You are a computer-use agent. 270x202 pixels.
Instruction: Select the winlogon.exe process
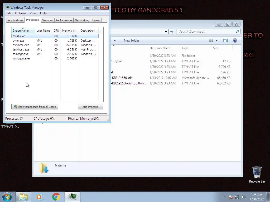tap(55, 58)
